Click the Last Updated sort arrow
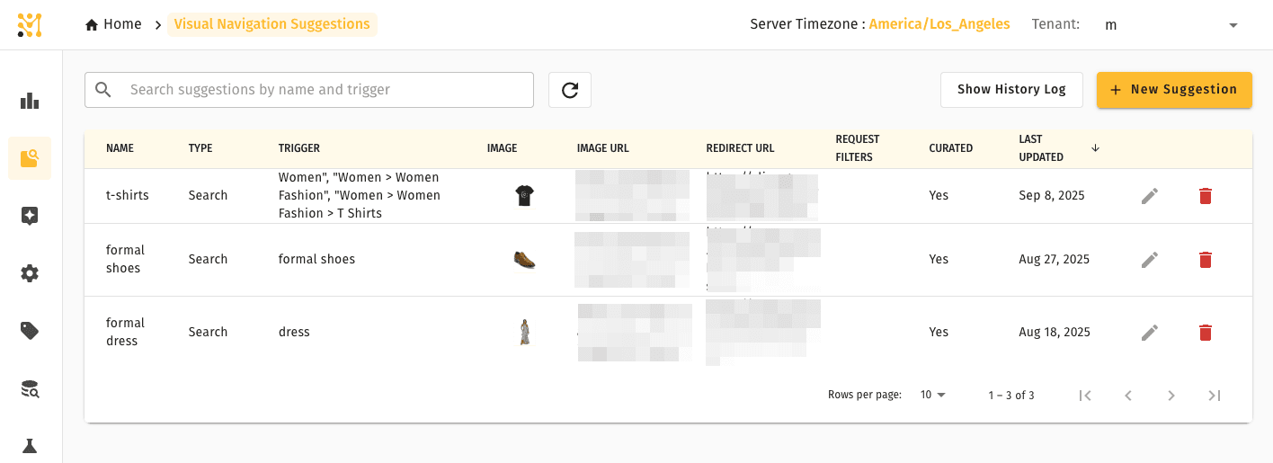1273x463 pixels. point(1095,148)
